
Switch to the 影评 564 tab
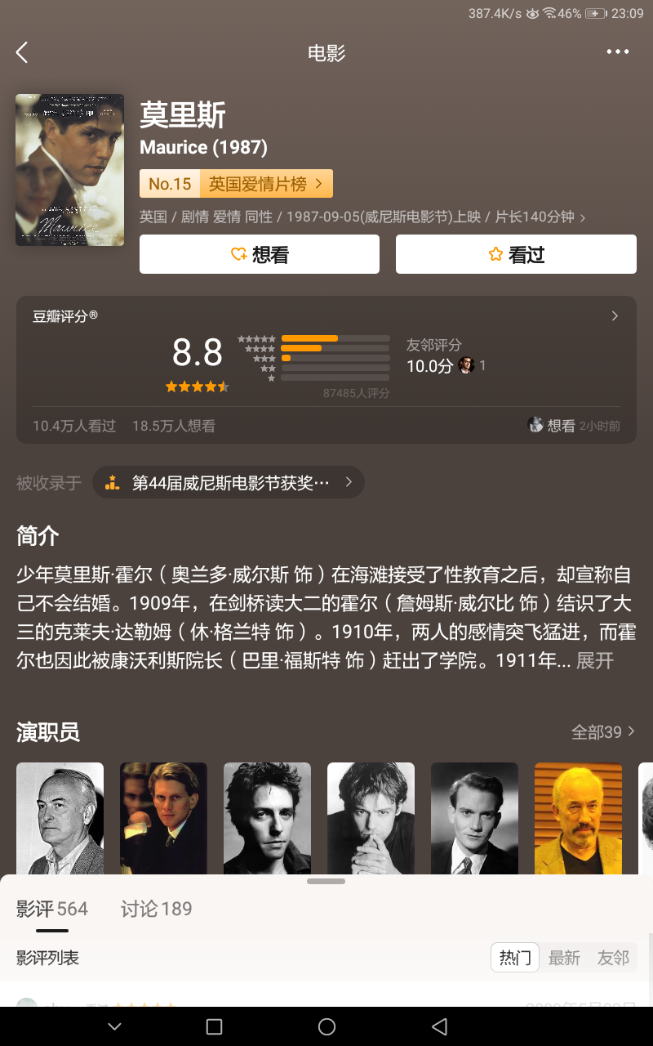pos(52,909)
